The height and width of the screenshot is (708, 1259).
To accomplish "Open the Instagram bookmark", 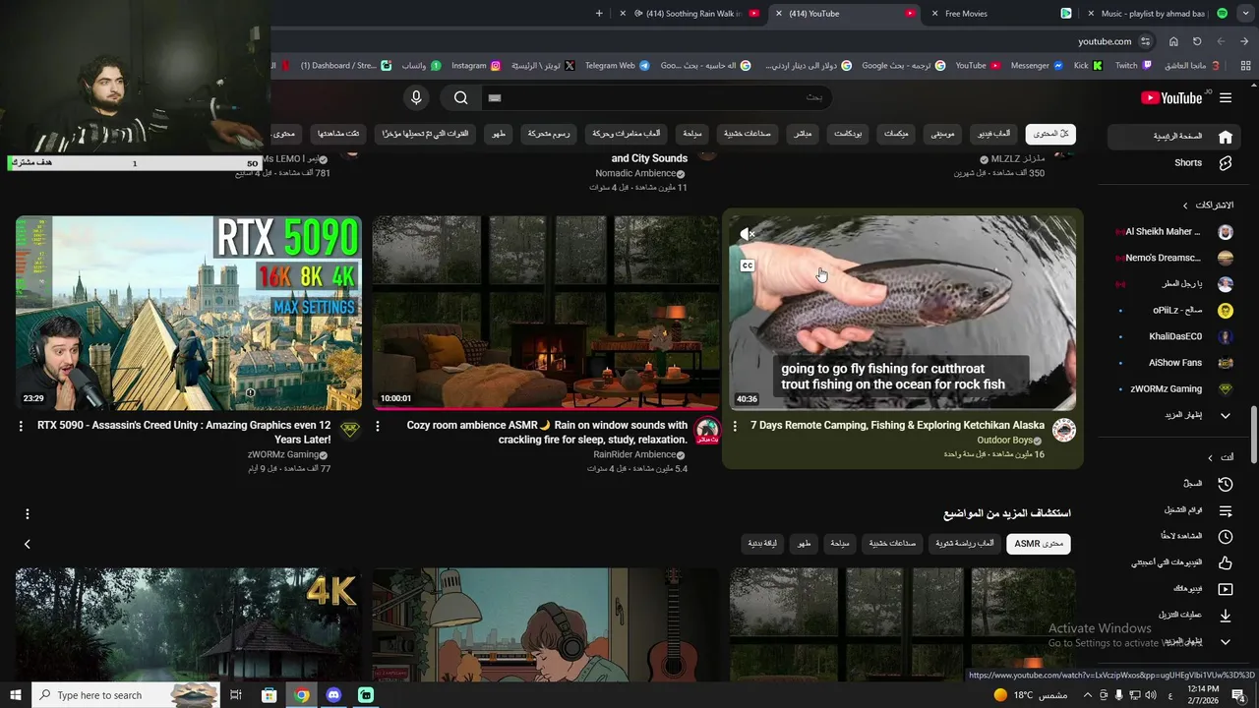I will [475, 66].
